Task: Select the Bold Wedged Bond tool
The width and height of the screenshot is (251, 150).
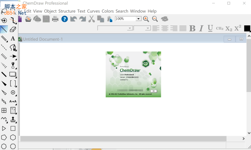Action: coord(4,83)
